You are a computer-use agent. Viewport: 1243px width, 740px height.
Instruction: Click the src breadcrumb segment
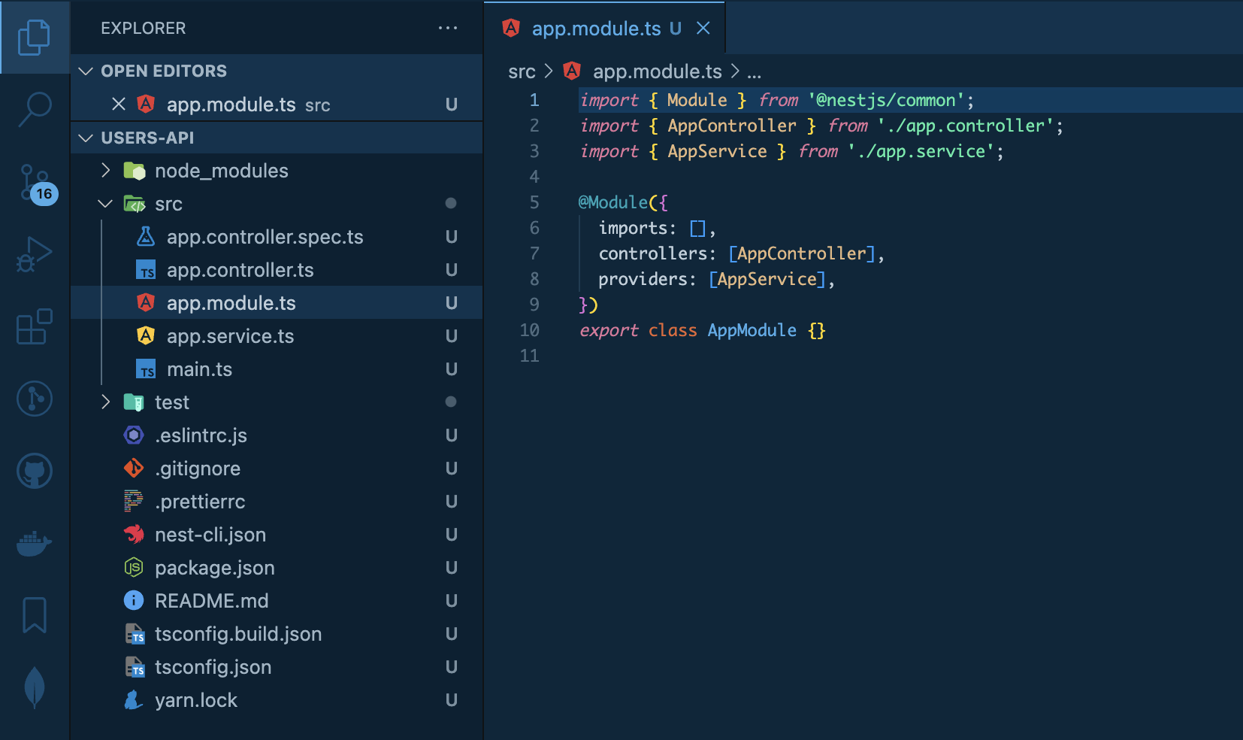tap(522, 71)
